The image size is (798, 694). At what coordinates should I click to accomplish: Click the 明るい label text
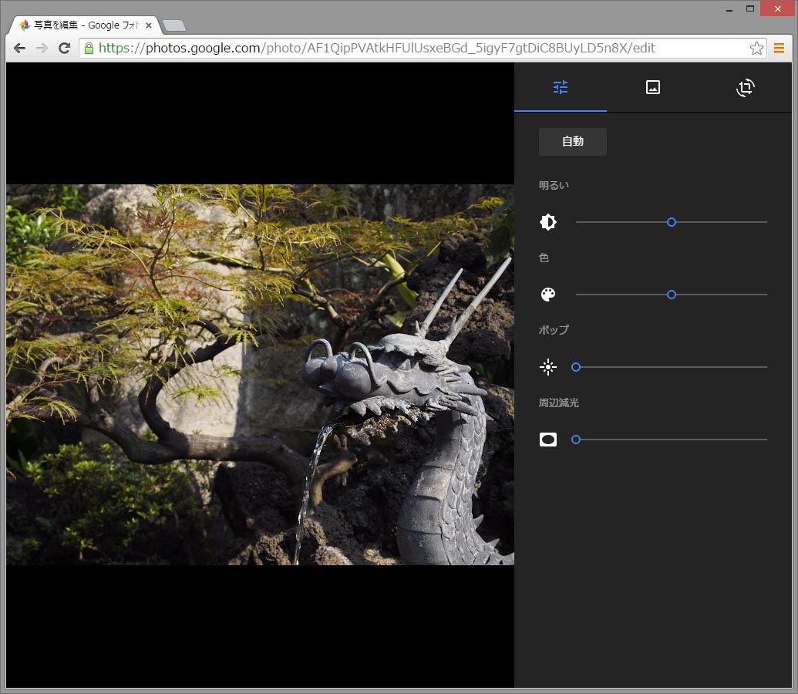[x=554, y=185]
